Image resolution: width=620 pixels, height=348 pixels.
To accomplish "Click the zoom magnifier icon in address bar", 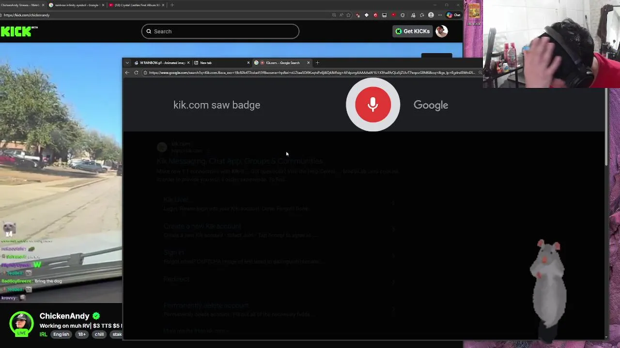I will click(334, 15).
